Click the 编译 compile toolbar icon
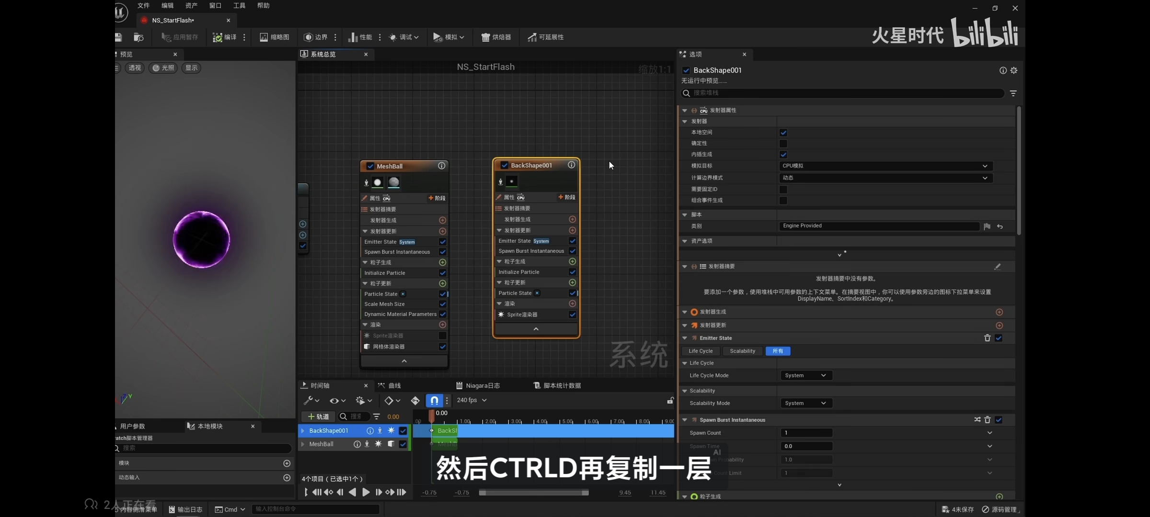 pos(218,37)
